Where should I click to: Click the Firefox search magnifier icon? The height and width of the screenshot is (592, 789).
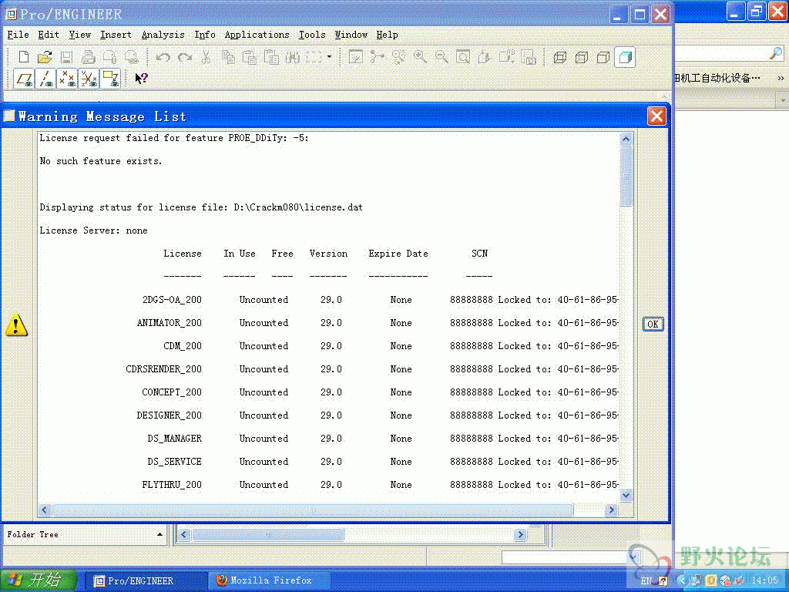coord(777,53)
